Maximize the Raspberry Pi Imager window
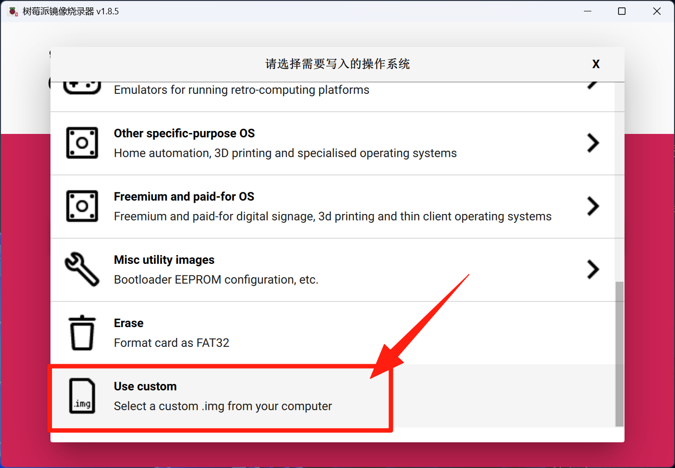Viewport: 675px width, 468px height. pos(622,11)
